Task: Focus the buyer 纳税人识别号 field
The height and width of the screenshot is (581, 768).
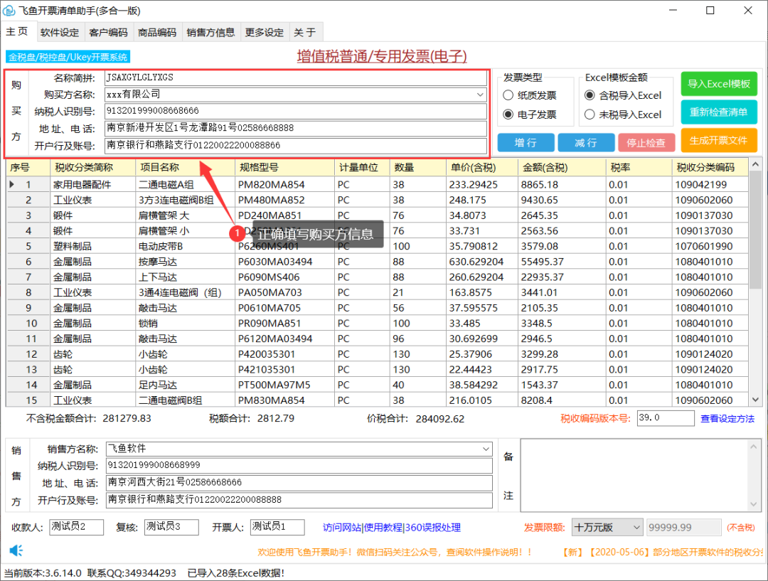Action: pos(296,111)
